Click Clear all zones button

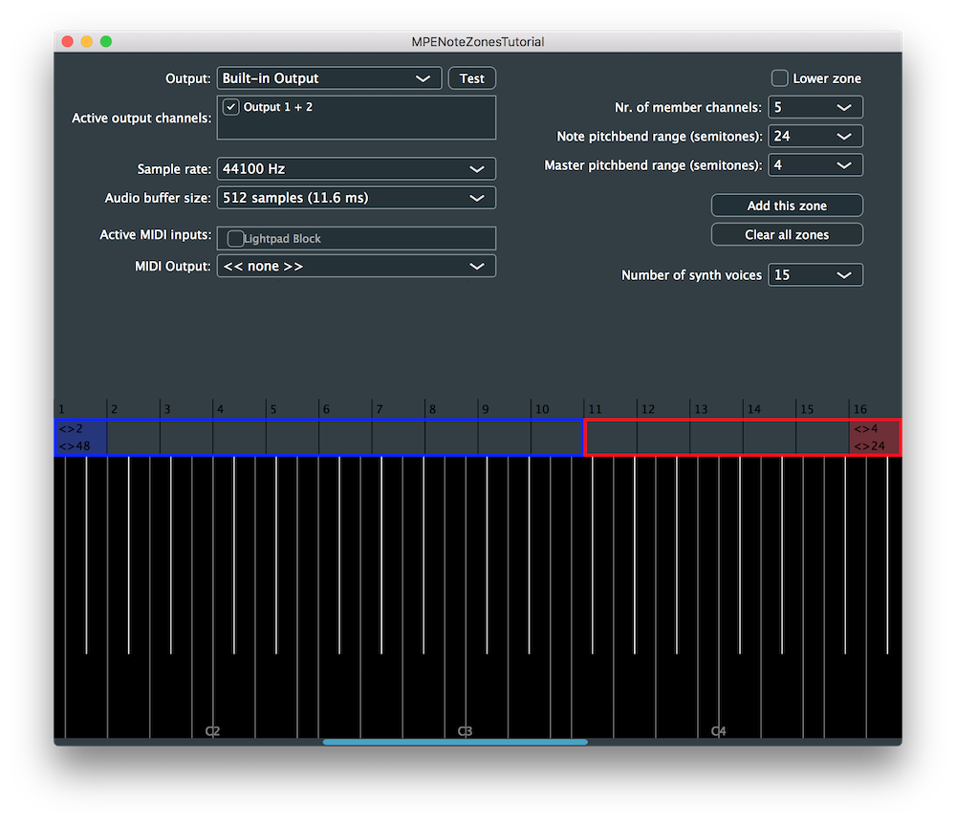787,235
